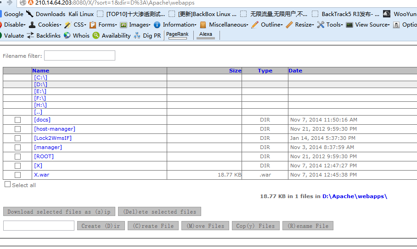
Task: Click the Forms clipboard icon
Action: pos(93,25)
